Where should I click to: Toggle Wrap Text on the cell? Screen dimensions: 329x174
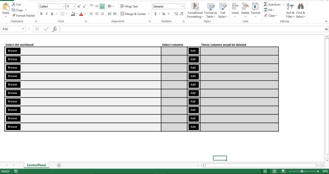coord(129,6)
